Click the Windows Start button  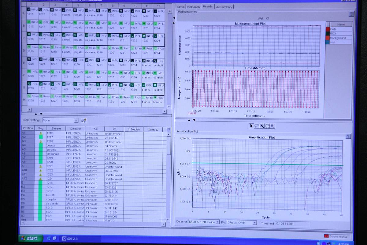29,238
